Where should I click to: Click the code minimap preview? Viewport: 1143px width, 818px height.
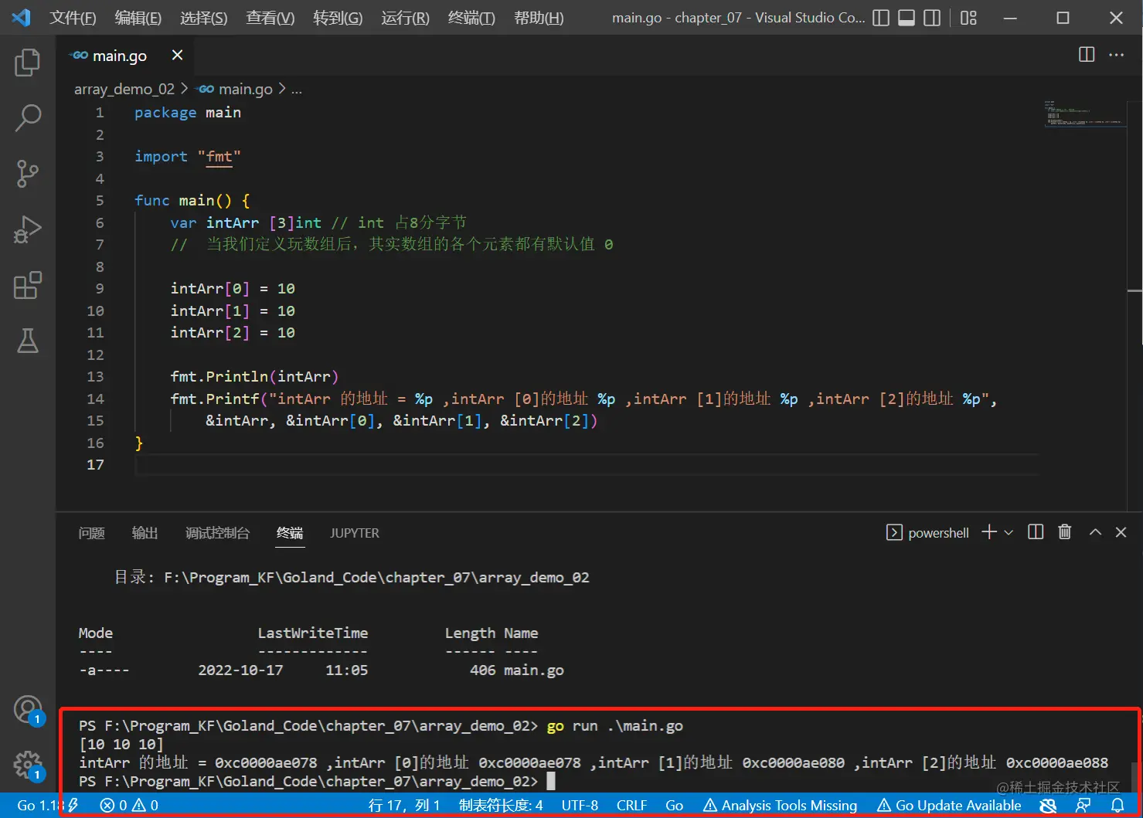(x=1083, y=113)
